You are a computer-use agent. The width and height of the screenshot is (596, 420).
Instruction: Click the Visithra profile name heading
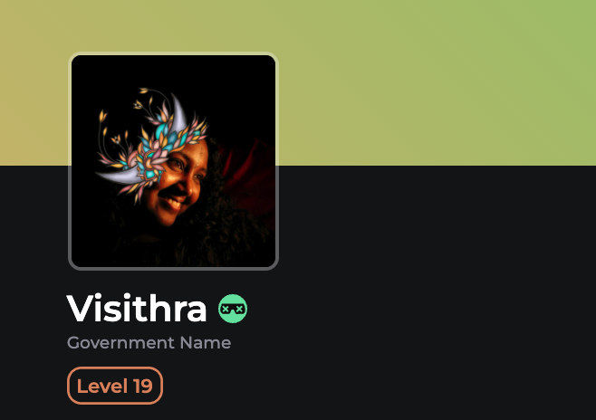pyautogui.click(x=137, y=309)
